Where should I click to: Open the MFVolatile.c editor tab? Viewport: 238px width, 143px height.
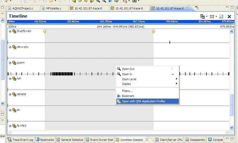[x=53, y=8]
